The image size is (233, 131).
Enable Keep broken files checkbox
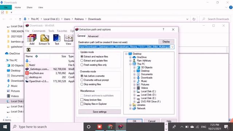(x=82, y=100)
